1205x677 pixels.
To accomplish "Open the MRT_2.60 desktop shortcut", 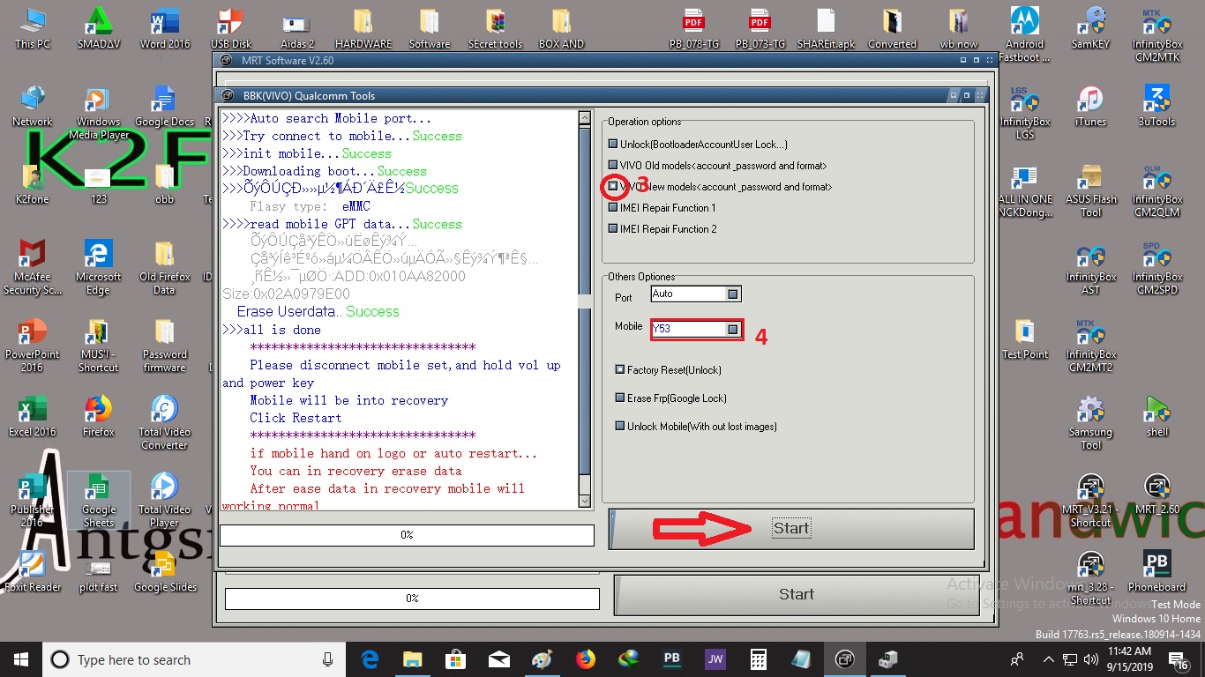I will point(1157,493).
